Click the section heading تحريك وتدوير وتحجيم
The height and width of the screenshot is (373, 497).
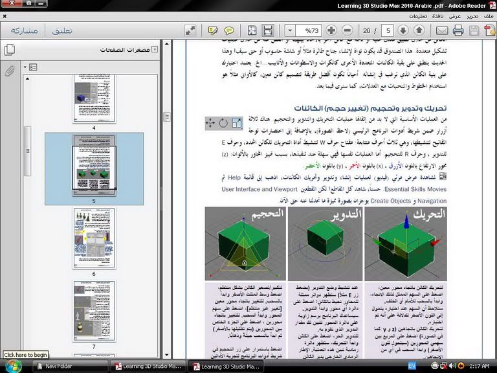tap(370, 108)
